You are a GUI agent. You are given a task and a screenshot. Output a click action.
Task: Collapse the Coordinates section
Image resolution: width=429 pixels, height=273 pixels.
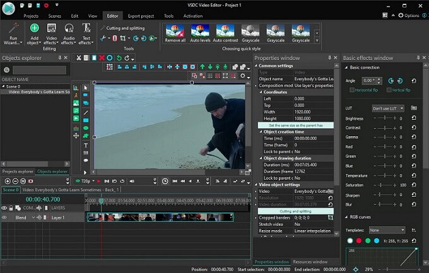coord(261,92)
